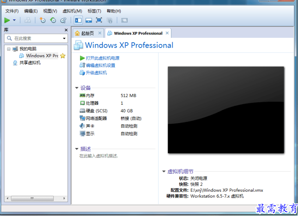Focus the 在此搜索 library search field

pyautogui.click(x=36, y=39)
